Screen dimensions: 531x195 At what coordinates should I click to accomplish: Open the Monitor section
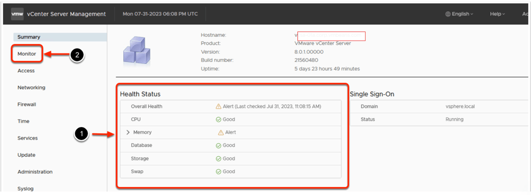[x=27, y=54]
